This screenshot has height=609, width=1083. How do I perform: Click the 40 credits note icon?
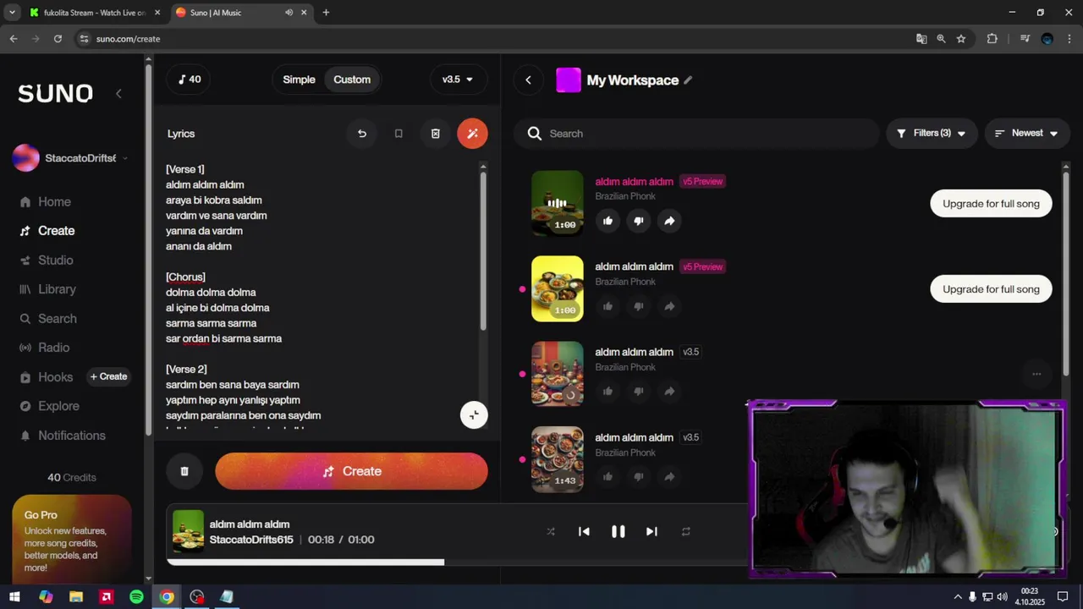pyautogui.click(x=190, y=80)
